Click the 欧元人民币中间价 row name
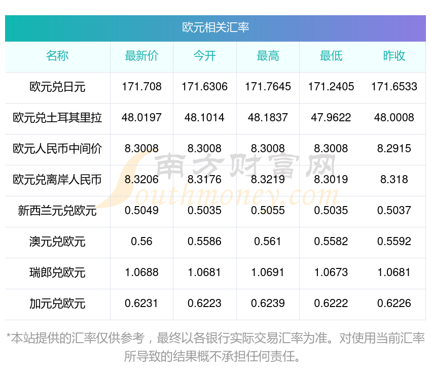 (x=57, y=149)
